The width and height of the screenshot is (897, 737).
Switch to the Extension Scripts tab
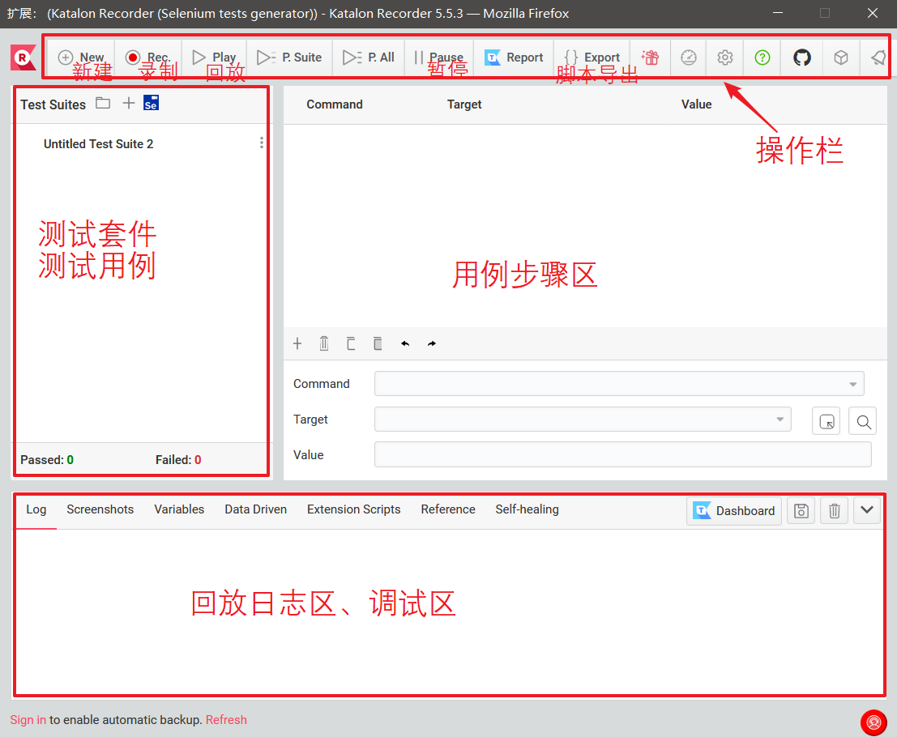[x=353, y=509]
